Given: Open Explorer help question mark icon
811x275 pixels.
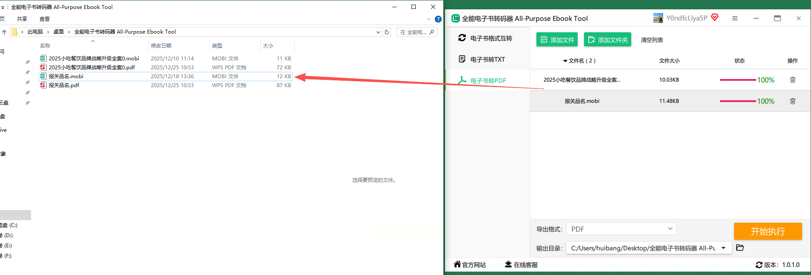Looking at the screenshot, I should (438, 19).
